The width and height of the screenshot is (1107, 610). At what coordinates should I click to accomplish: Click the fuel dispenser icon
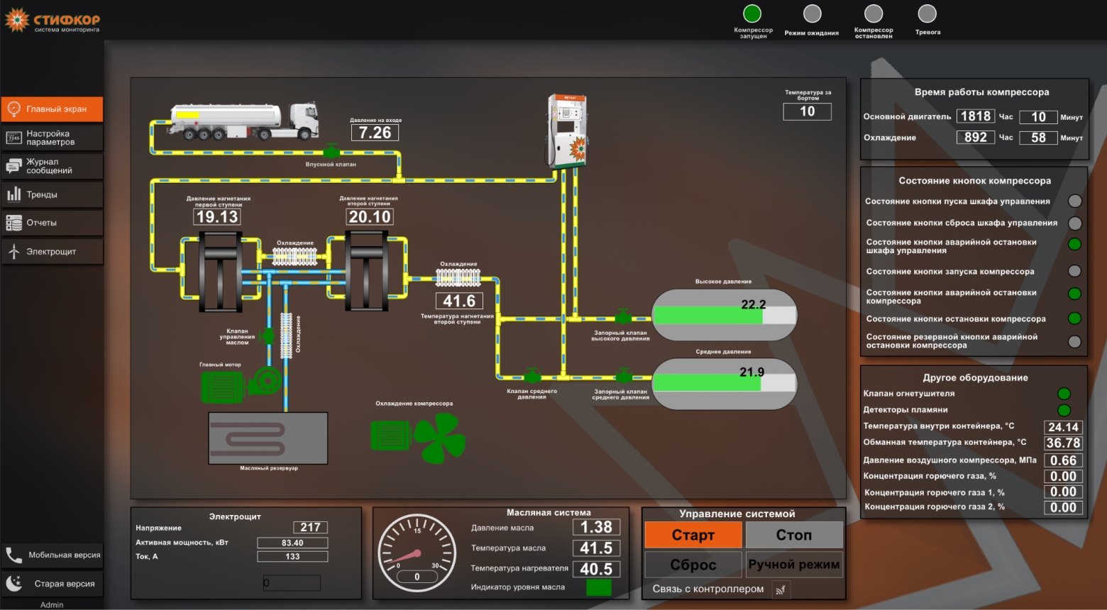[567, 131]
